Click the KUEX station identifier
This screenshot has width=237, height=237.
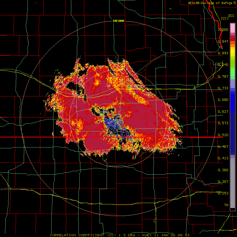pyautogui.click(x=147, y=235)
